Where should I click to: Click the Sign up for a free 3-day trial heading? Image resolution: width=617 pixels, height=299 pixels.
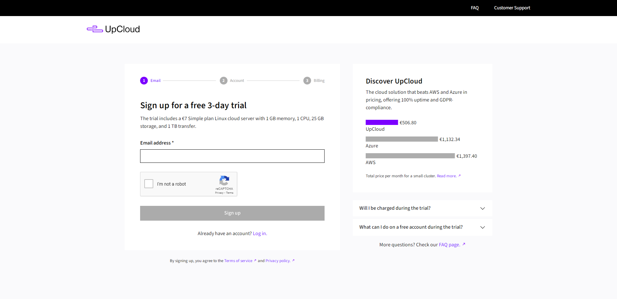click(x=193, y=105)
